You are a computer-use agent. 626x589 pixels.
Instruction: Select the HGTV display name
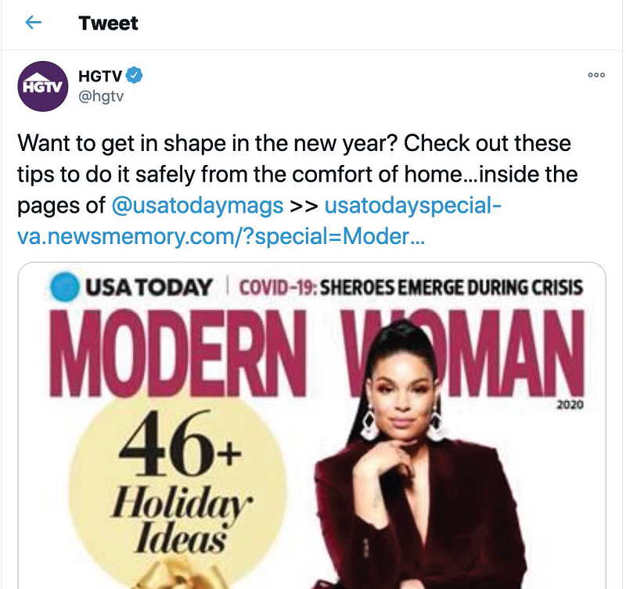click(x=100, y=76)
